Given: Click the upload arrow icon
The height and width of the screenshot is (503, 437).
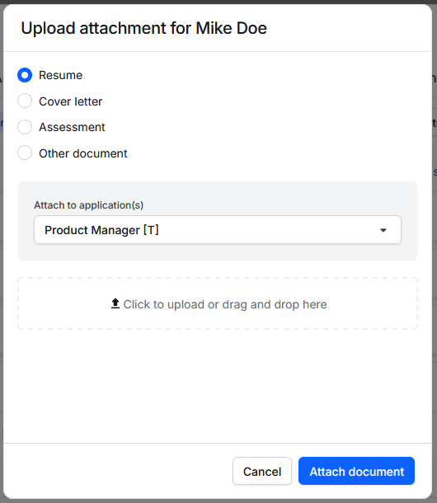Looking at the screenshot, I should (115, 303).
